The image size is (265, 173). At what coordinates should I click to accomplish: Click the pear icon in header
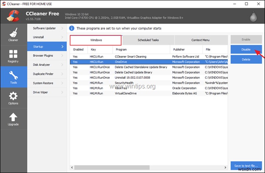click(253, 16)
